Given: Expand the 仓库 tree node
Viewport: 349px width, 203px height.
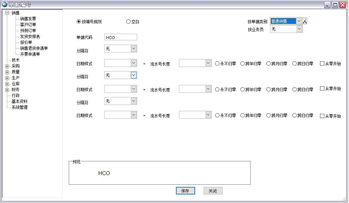Looking at the screenshot, I should coord(7,84).
